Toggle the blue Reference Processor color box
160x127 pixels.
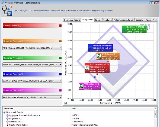point(60,74)
